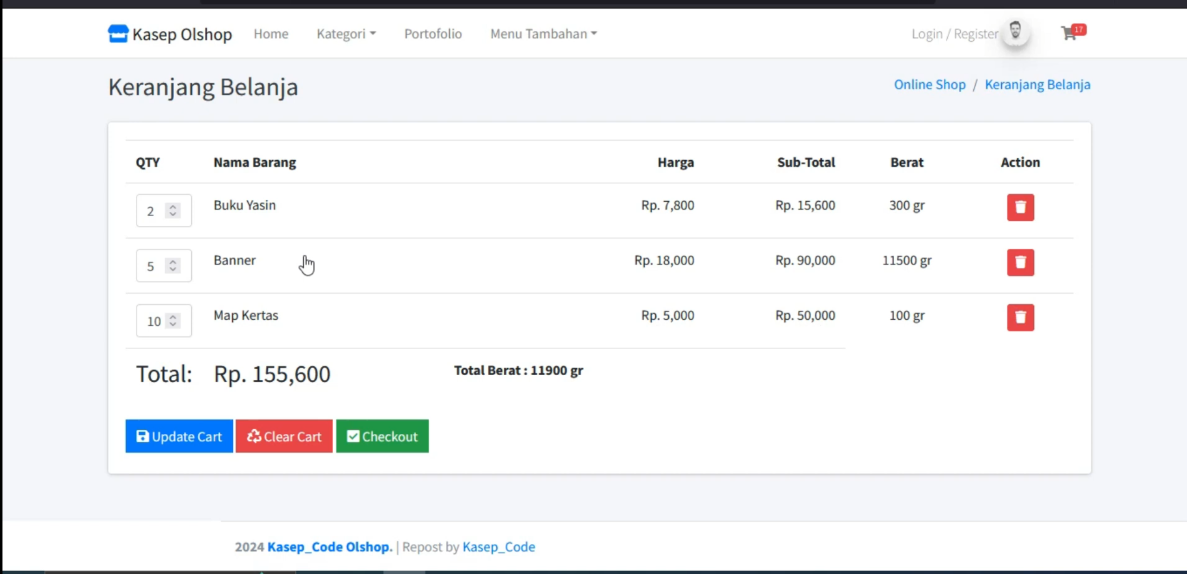The image size is (1187, 574).
Task: Delete Buku Yasin with trash icon
Action: pyautogui.click(x=1020, y=208)
